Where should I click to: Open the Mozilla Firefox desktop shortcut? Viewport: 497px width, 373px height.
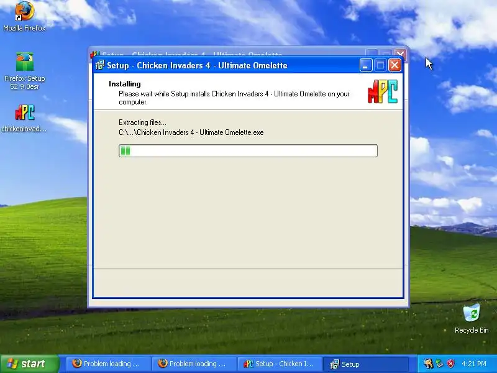[24, 16]
